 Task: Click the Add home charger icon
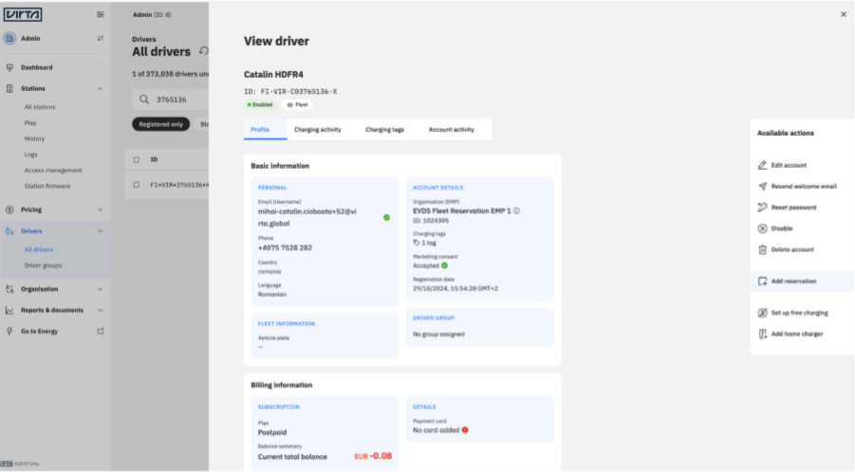point(762,335)
